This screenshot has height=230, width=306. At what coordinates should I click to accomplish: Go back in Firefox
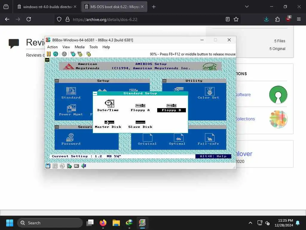click(7, 19)
